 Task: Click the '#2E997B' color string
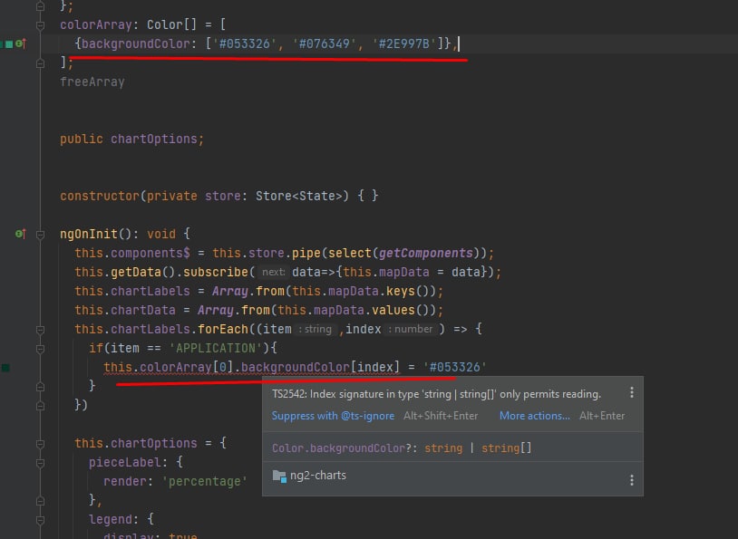403,43
